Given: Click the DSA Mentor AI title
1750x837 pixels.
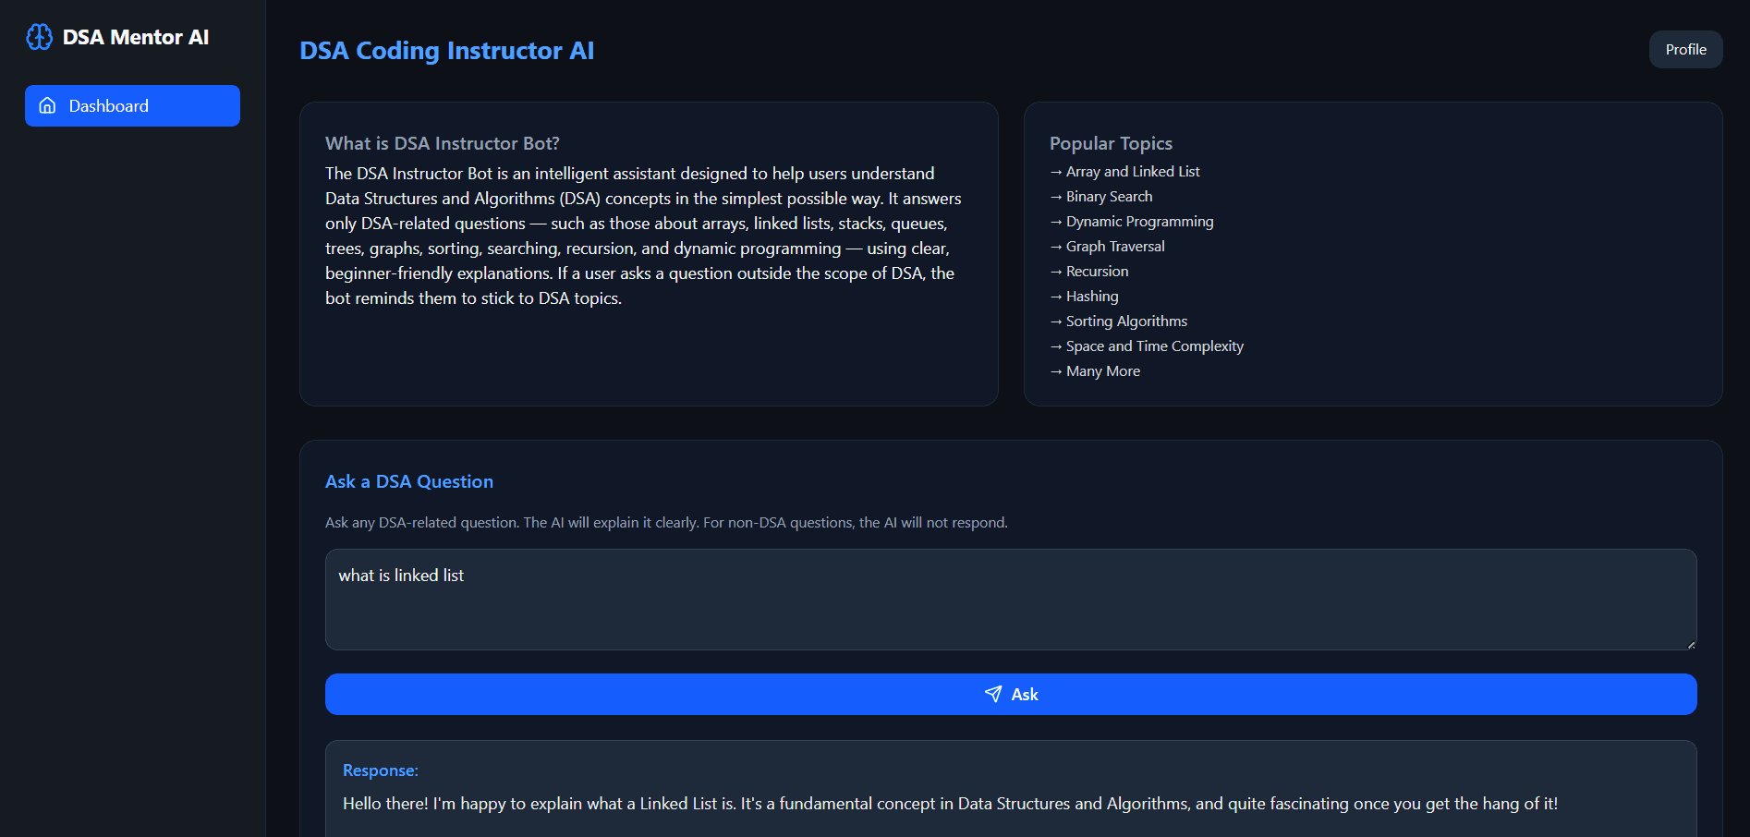Looking at the screenshot, I should coord(135,37).
